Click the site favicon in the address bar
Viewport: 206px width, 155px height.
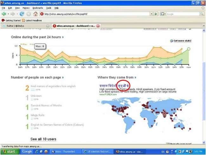click(x=42, y=14)
